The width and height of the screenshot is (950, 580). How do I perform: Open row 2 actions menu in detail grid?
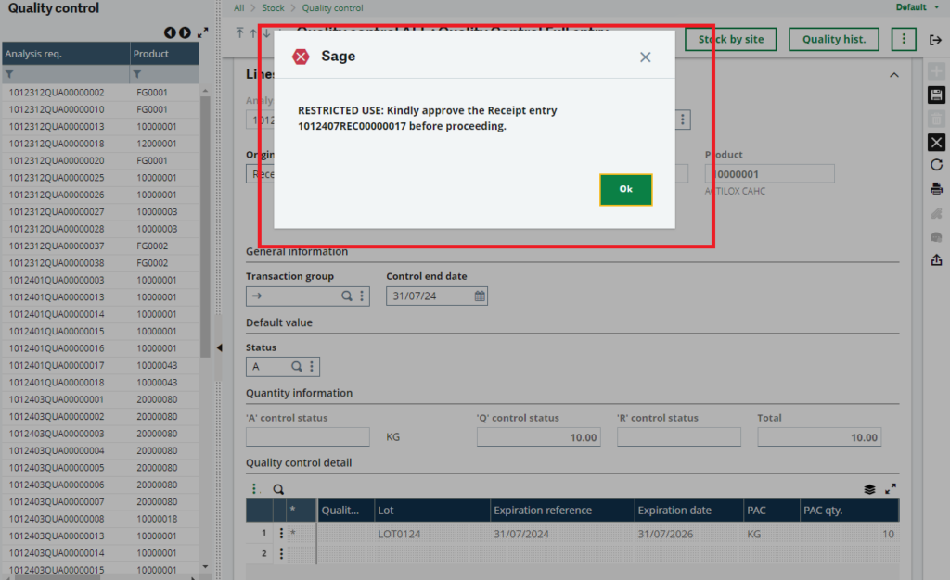coord(281,553)
